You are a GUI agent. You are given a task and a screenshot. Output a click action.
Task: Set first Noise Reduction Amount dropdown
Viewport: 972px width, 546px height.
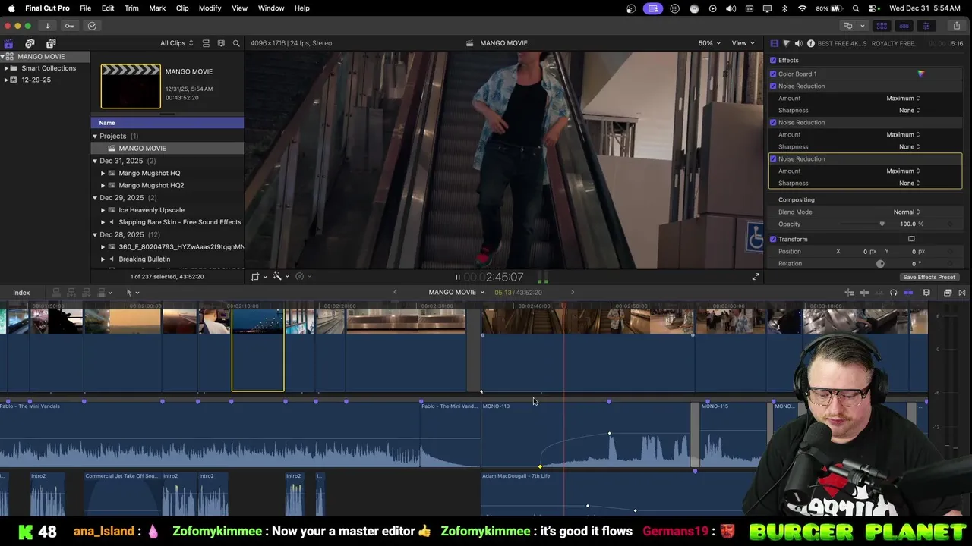click(x=903, y=98)
